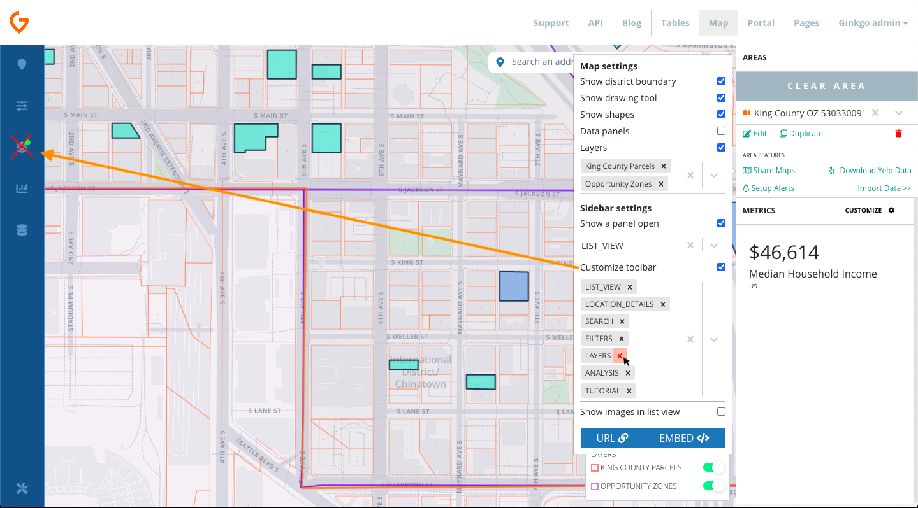Open Ginkgo admin account menu
918x508 pixels.
pos(873,23)
